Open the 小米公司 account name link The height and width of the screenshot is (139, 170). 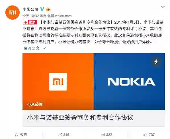point(30,9)
